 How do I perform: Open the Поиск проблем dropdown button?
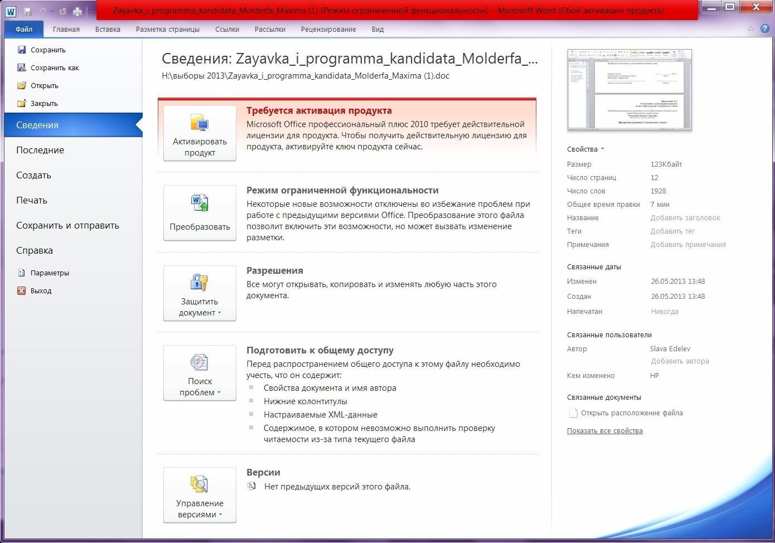click(x=200, y=373)
